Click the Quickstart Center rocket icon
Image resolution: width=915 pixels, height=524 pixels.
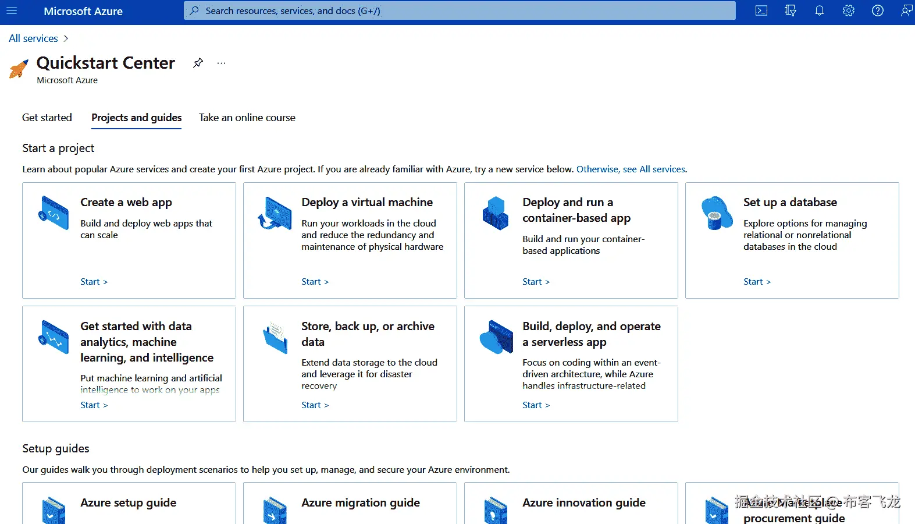pos(19,69)
